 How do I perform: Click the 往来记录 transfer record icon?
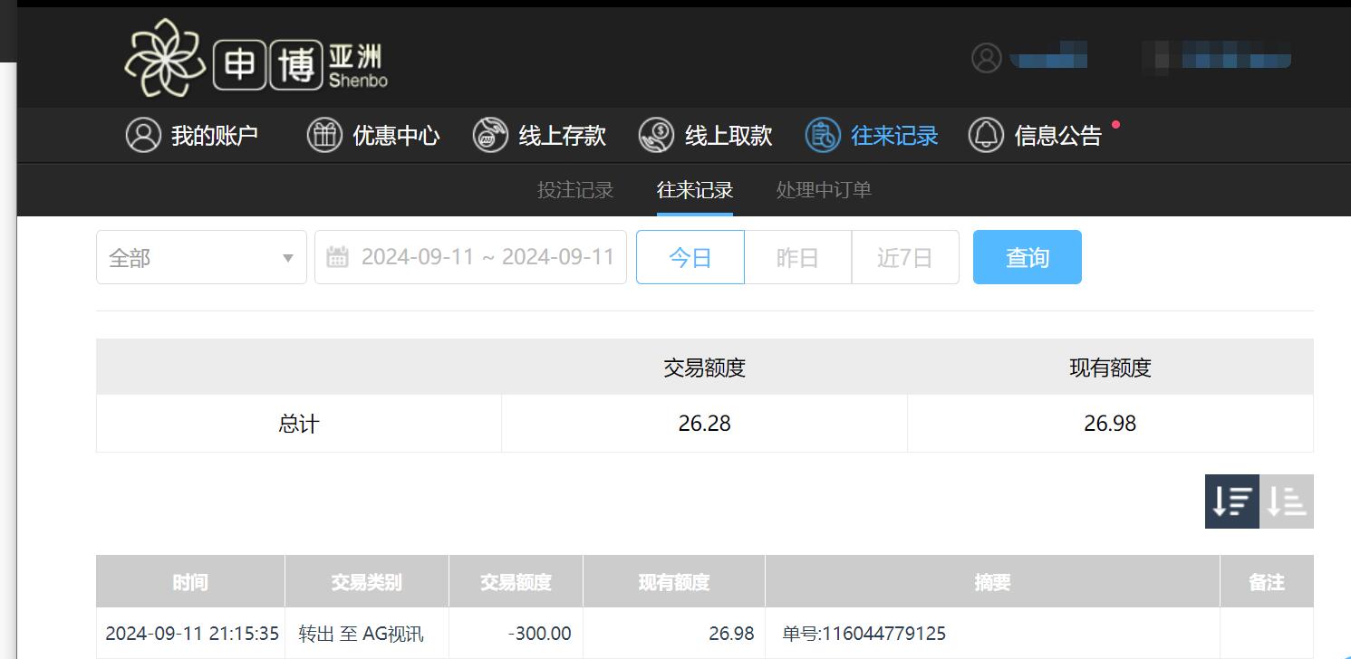(x=822, y=135)
